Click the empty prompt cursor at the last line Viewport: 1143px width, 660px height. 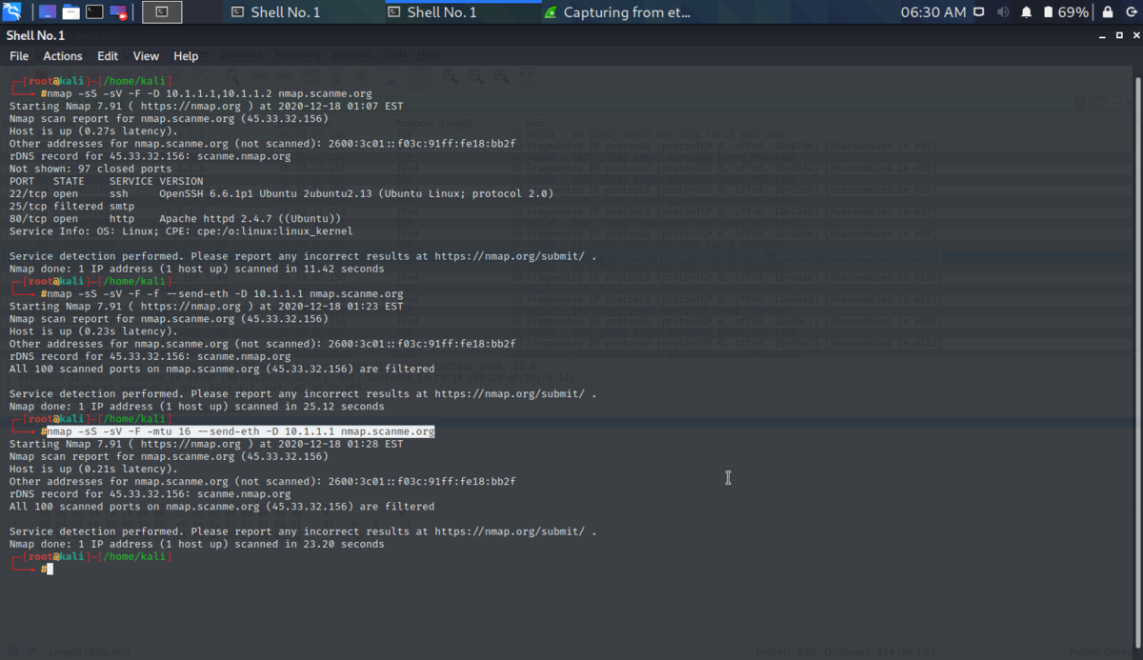point(50,570)
